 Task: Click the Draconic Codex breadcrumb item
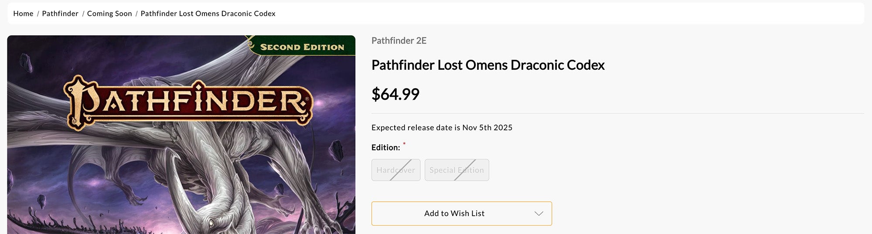point(208,14)
